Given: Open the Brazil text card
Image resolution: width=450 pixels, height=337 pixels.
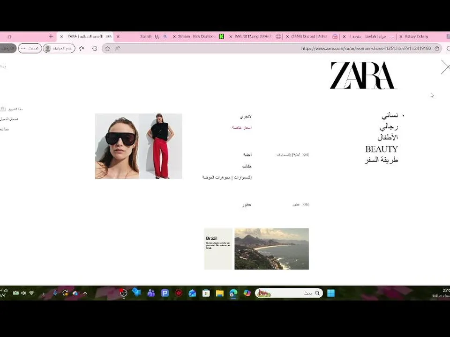Looking at the screenshot, I should click(218, 249).
